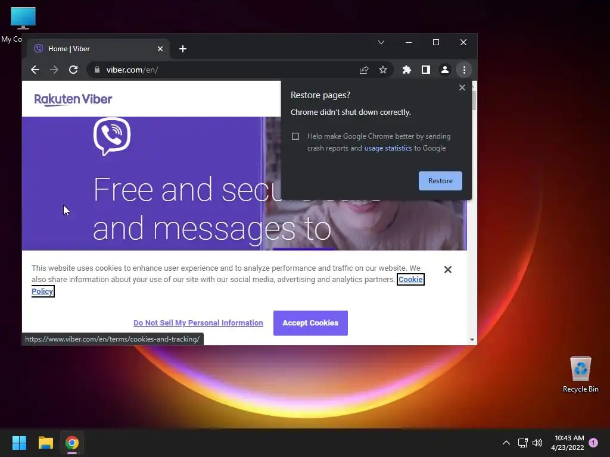Image resolution: width=610 pixels, height=457 pixels.
Task: Click the Viber phone bubble icon
Action: [112, 136]
